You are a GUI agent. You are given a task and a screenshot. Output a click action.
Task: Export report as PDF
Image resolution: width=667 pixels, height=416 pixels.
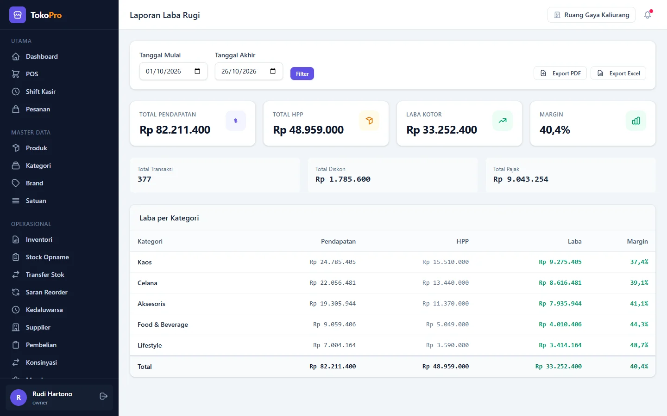tap(560, 73)
